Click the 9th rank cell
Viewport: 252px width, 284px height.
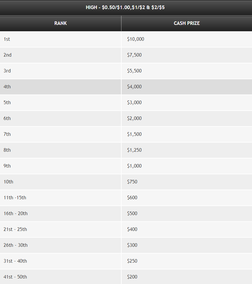[x=60, y=166]
